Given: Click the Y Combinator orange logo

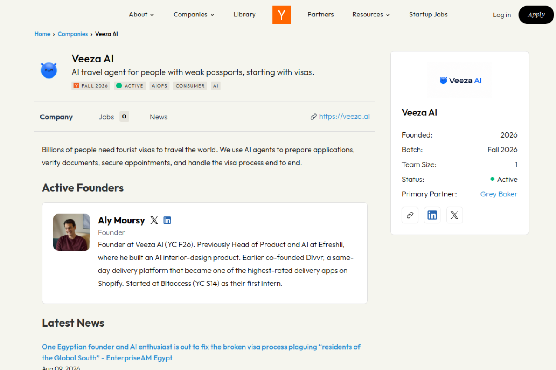Looking at the screenshot, I should pyautogui.click(x=281, y=15).
